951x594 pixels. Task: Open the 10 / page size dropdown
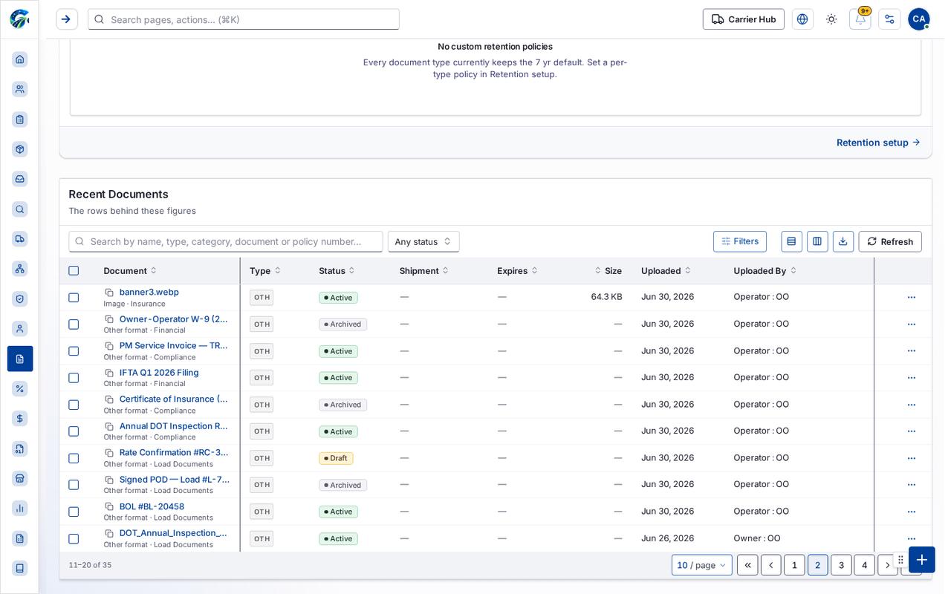point(702,565)
